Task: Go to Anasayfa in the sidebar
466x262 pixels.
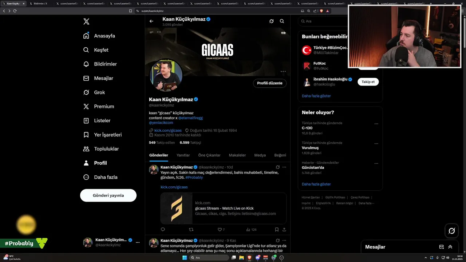Action: point(99,36)
